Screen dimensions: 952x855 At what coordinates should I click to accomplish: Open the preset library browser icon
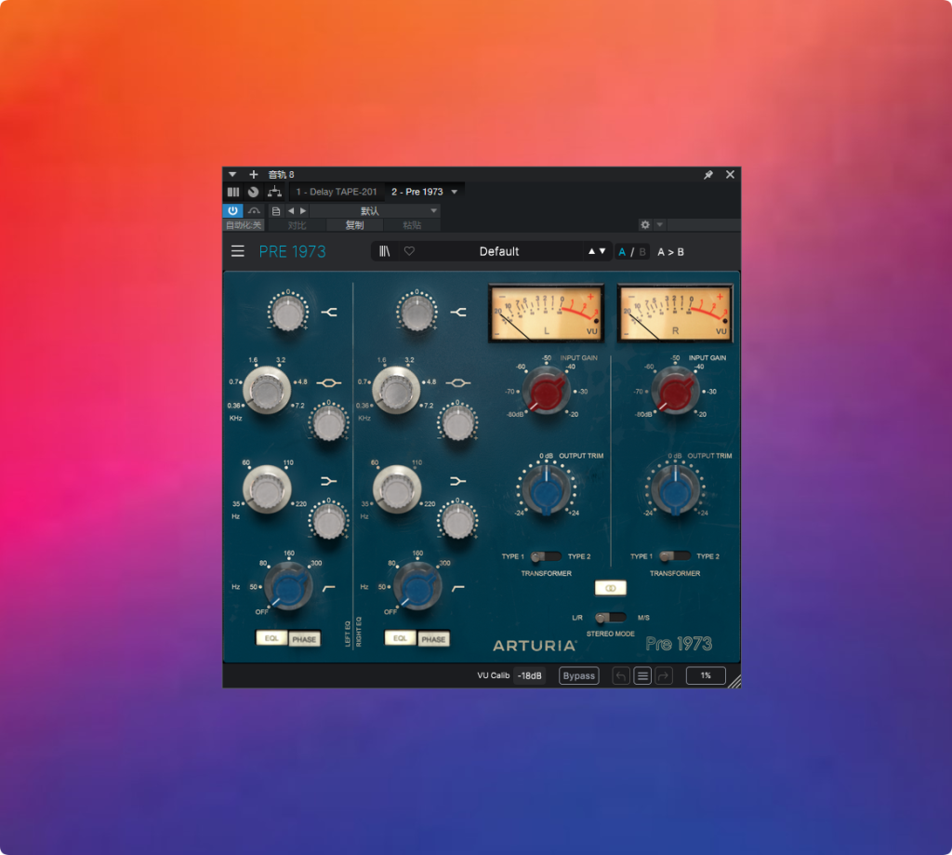click(384, 251)
